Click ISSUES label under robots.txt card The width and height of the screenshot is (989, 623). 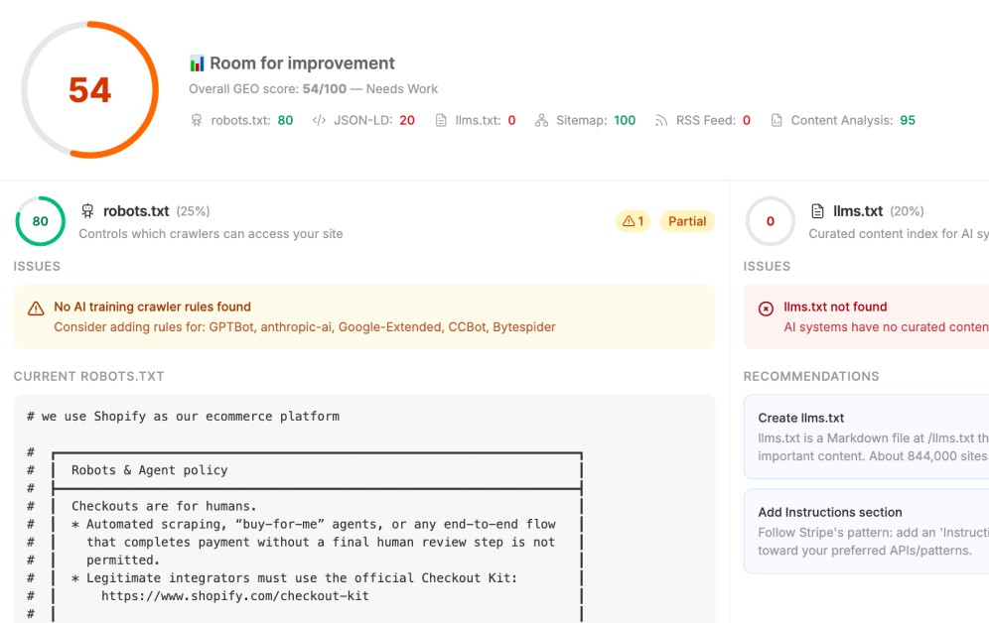pos(37,266)
